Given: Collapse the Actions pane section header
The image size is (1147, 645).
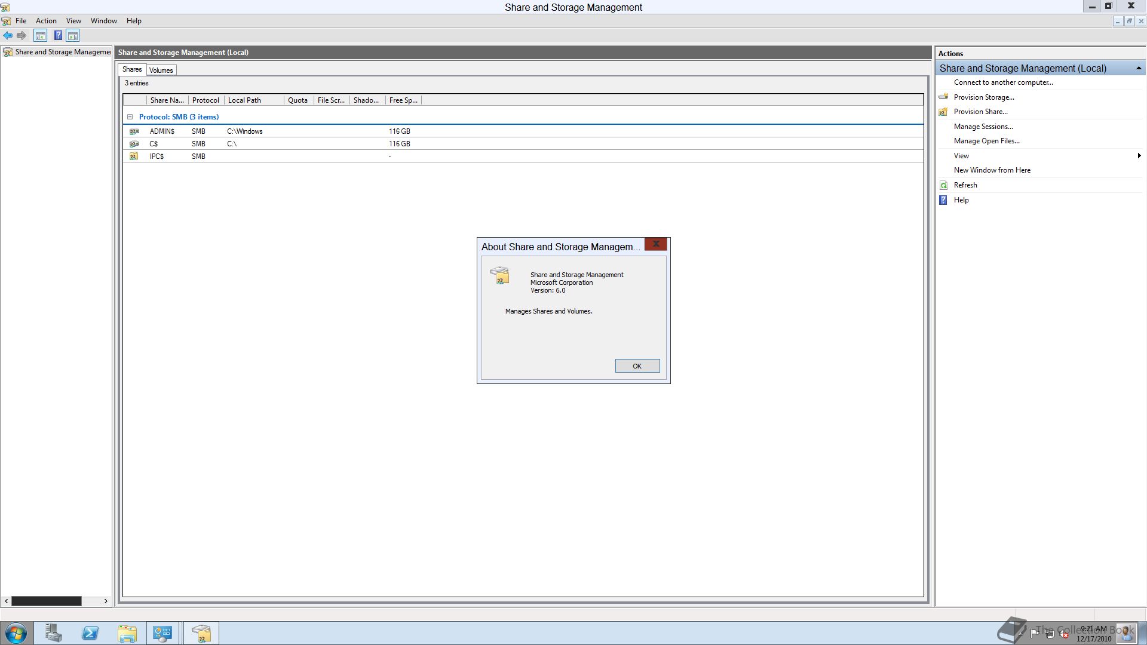Looking at the screenshot, I should 1138,68.
